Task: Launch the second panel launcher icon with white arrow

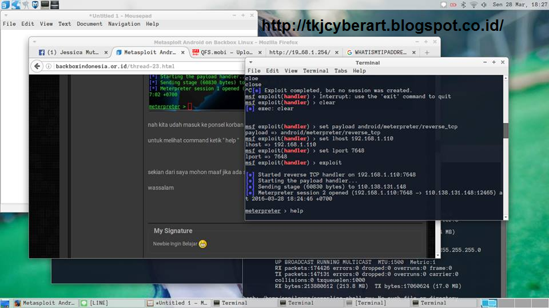Action: [x=15, y=5]
